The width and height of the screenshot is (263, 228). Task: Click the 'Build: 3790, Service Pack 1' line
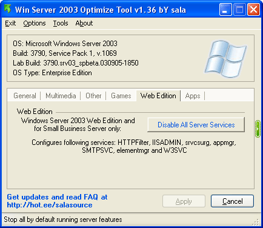(x=65, y=53)
